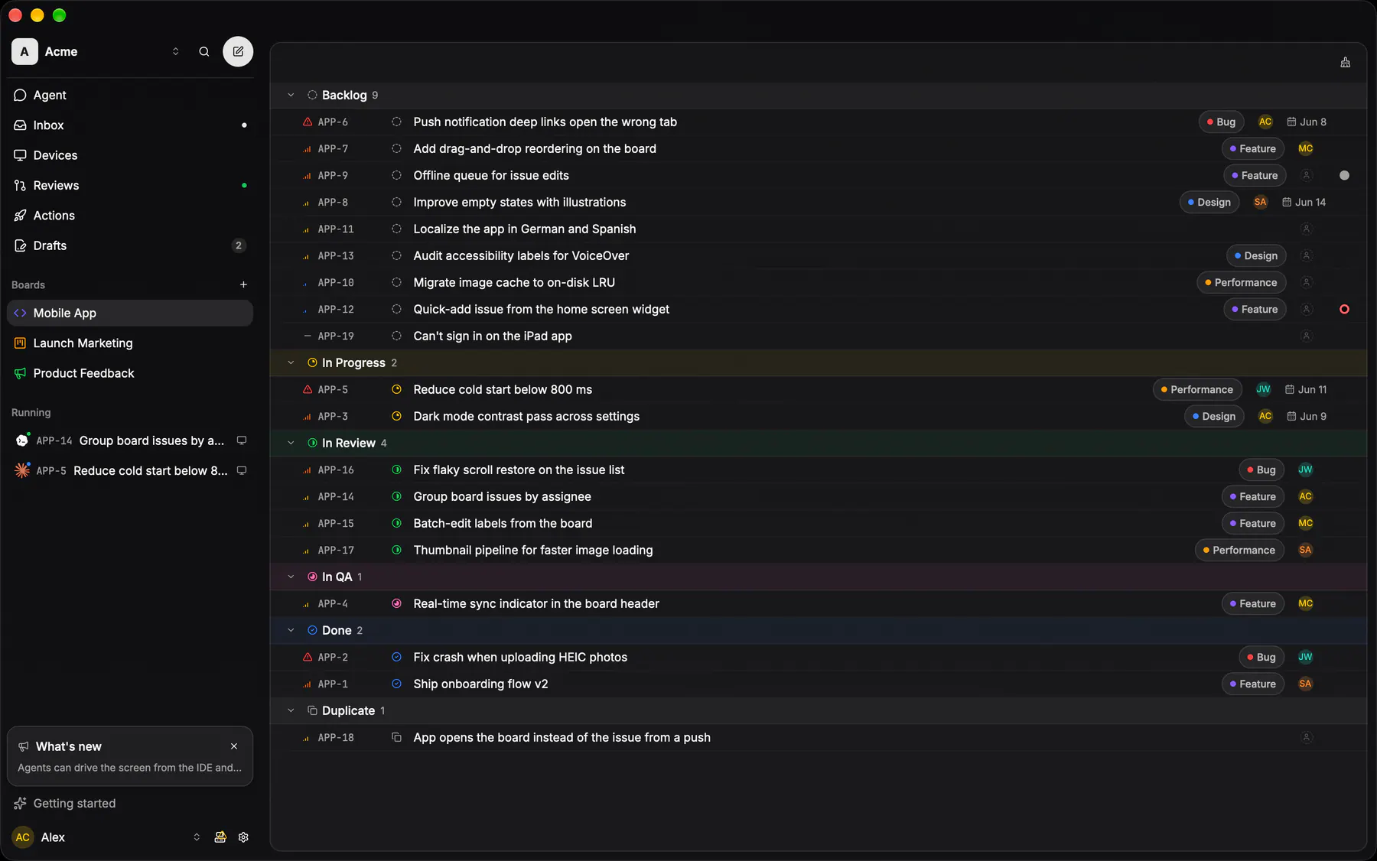Click the red ring indicator on APP-12 row

pyautogui.click(x=1344, y=309)
